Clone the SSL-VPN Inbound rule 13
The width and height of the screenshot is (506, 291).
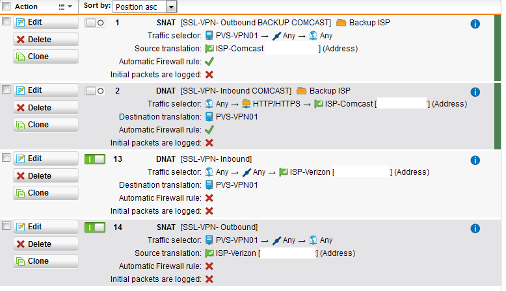(x=46, y=193)
